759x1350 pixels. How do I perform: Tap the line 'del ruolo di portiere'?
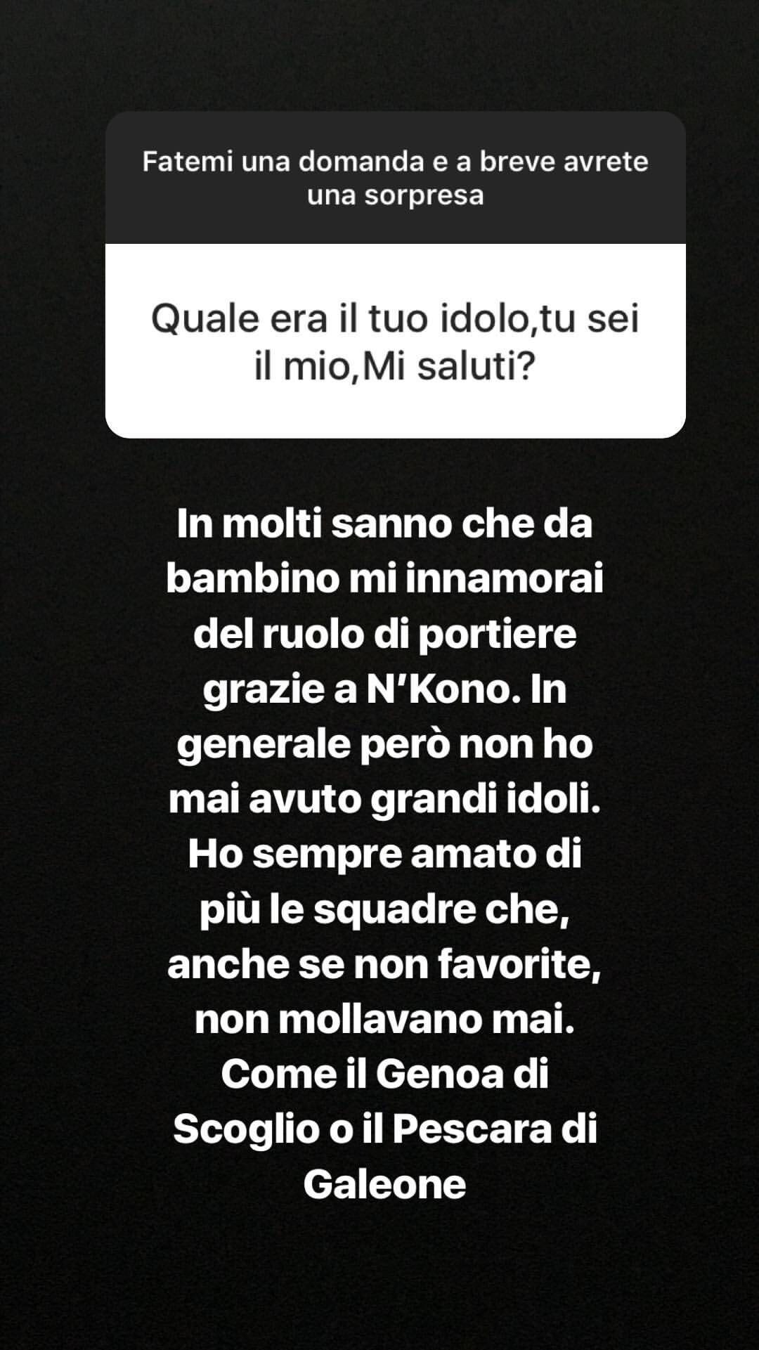coord(384,634)
